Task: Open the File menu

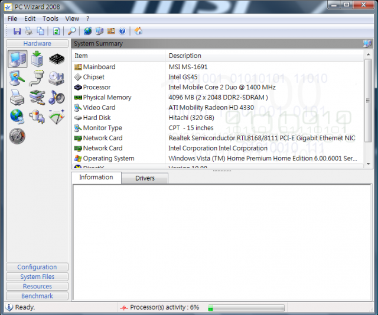Action: click(12, 18)
